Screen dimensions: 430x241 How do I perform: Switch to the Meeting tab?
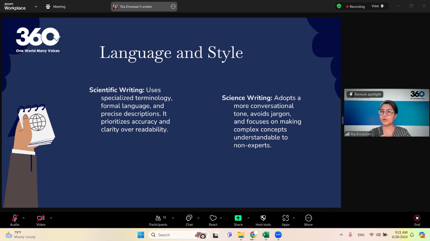[x=56, y=6]
